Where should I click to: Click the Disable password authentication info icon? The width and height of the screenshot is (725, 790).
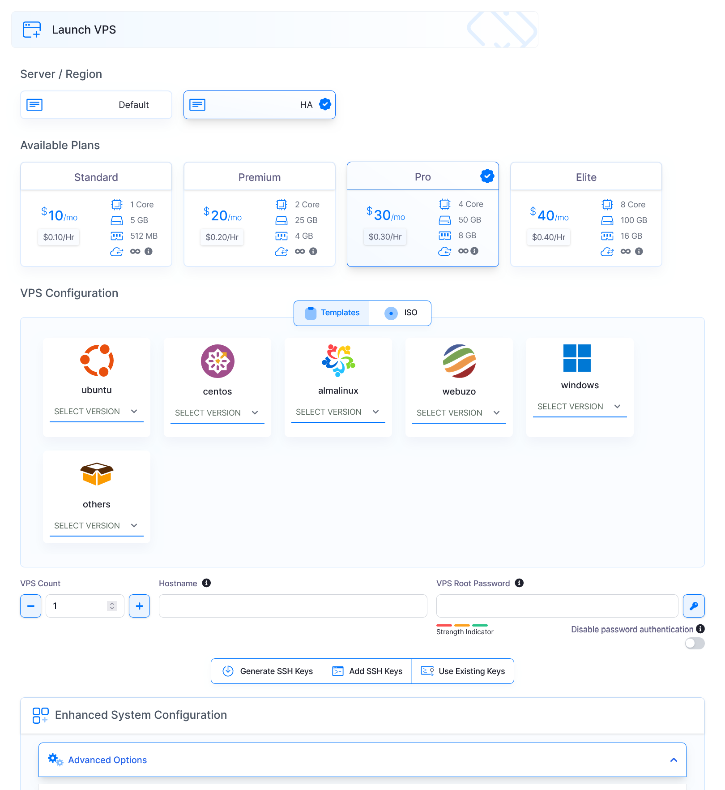point(700,629)
